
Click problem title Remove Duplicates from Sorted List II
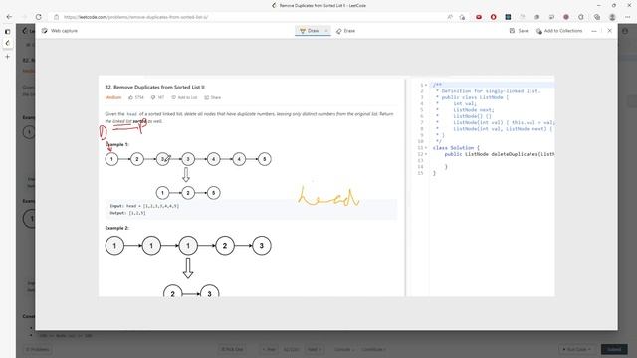click(x=155, y=87)
